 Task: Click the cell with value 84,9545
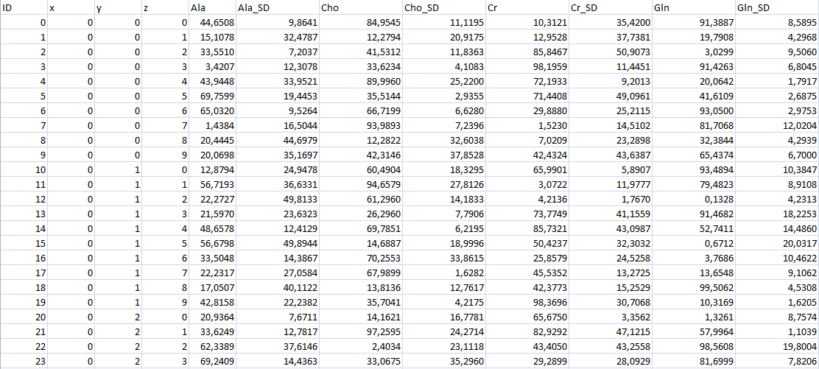[x=359, y=23]
